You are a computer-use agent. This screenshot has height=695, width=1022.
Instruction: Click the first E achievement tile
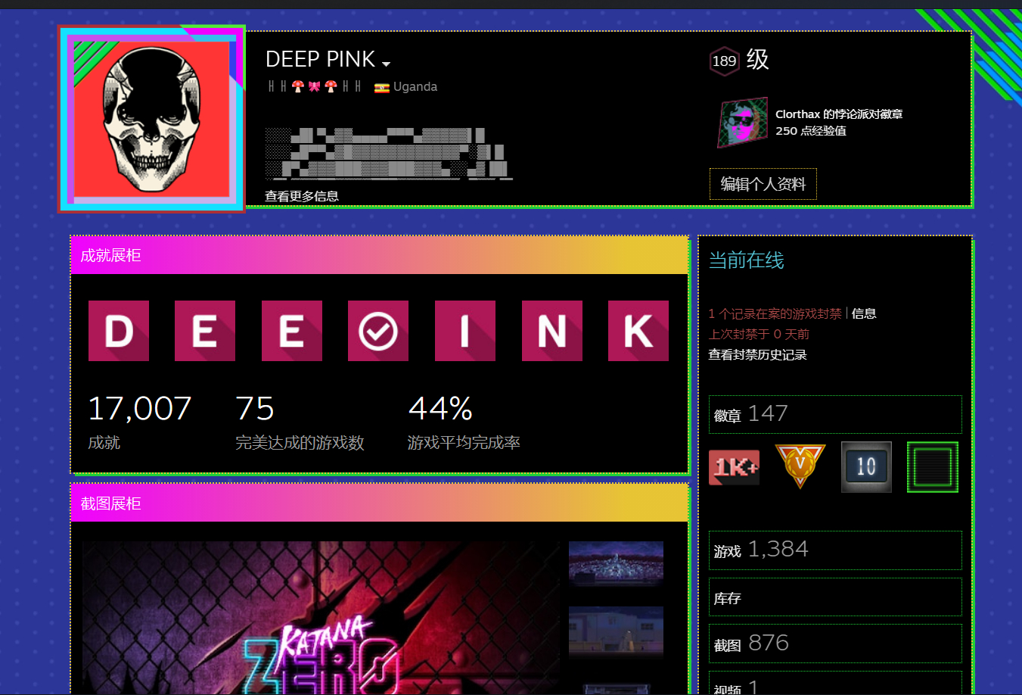(x=205, y=331)
